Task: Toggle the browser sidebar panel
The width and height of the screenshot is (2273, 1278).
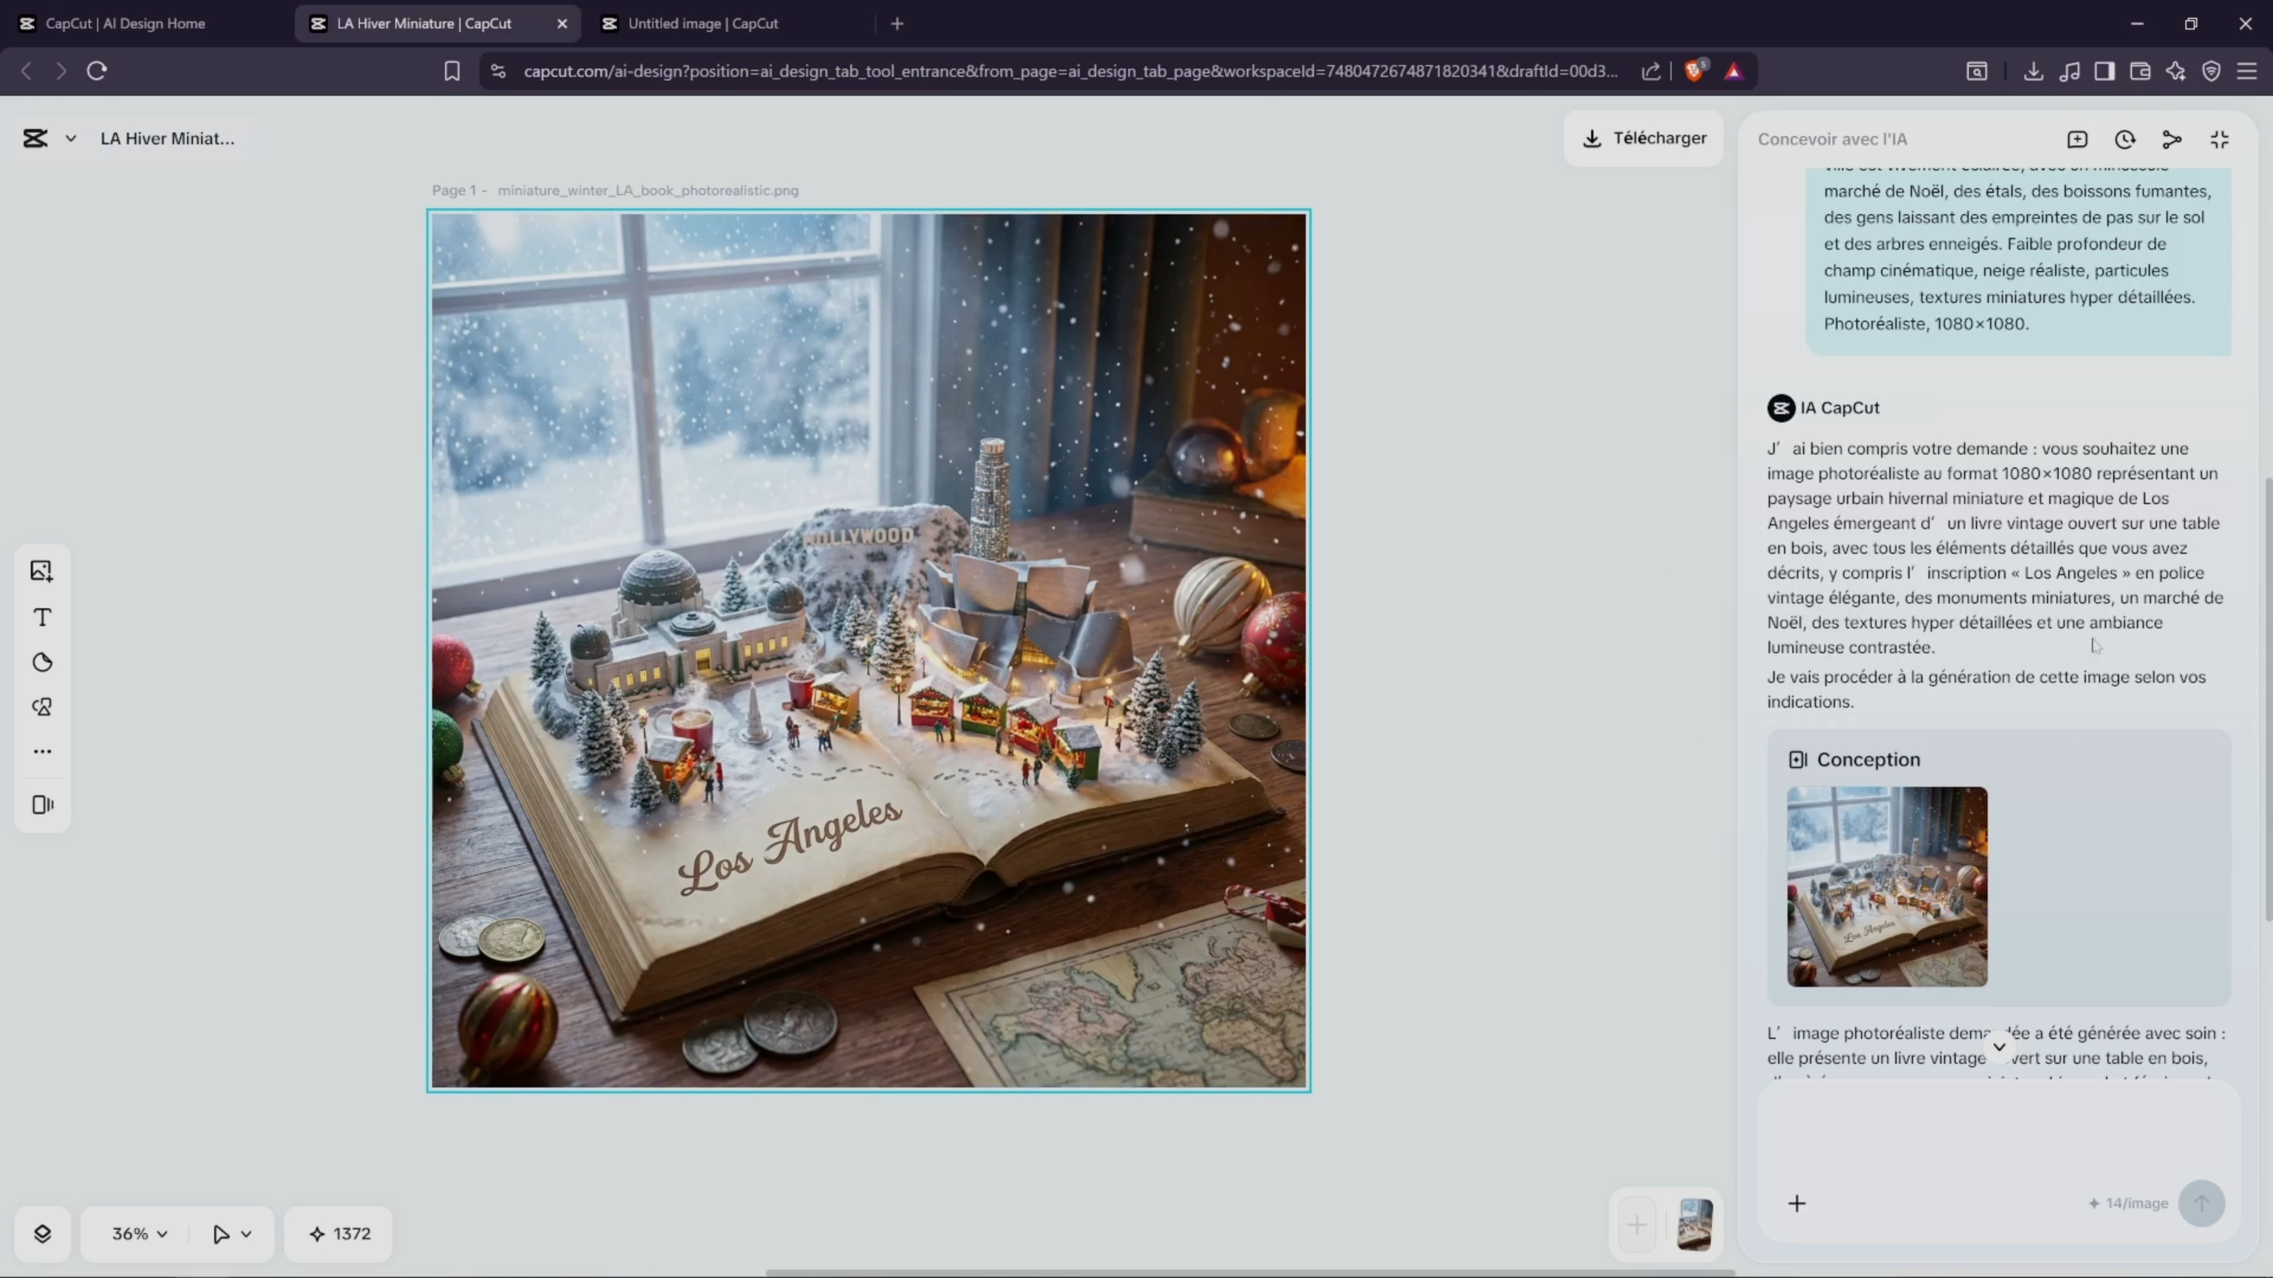Action: click(2104, 70)
